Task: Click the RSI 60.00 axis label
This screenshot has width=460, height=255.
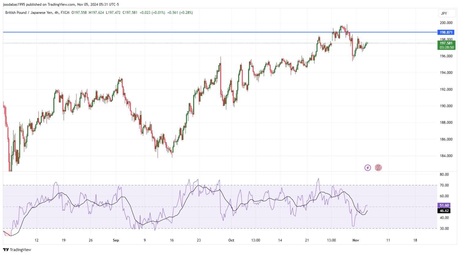Action: (444, 196)
